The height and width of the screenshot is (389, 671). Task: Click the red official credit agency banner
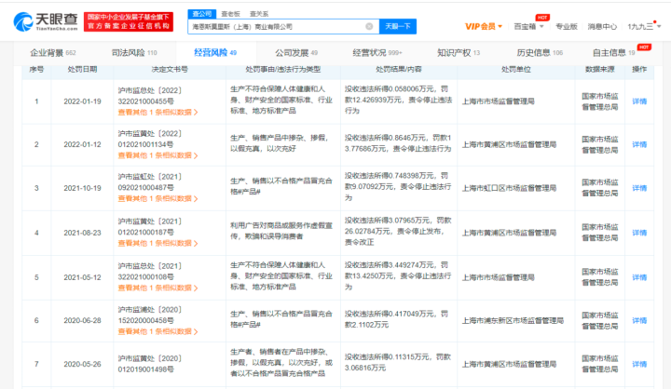[129, 21]
